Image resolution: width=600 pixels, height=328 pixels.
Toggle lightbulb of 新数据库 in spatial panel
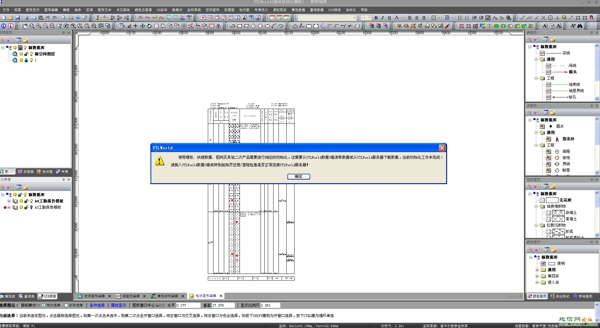point(25,48)
